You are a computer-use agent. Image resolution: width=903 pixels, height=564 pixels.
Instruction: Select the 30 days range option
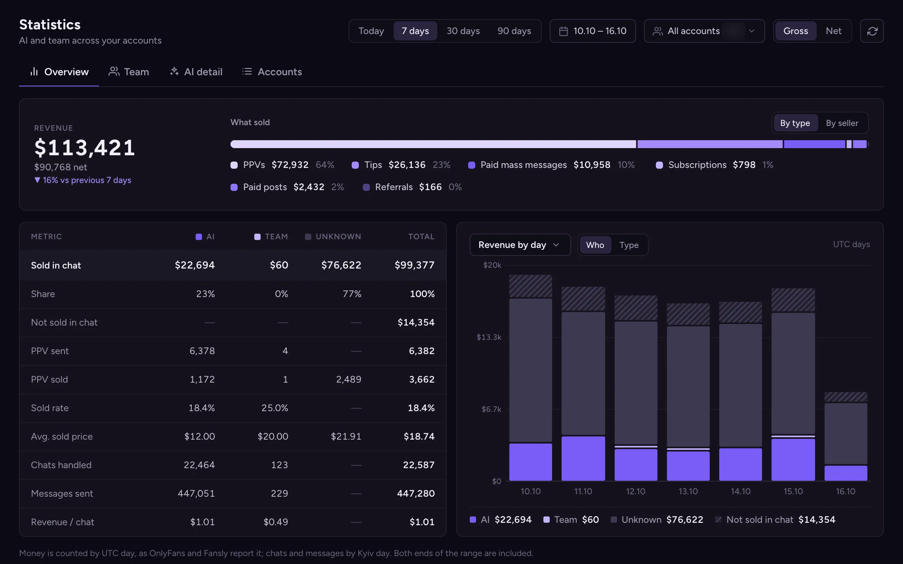(463, 31)
